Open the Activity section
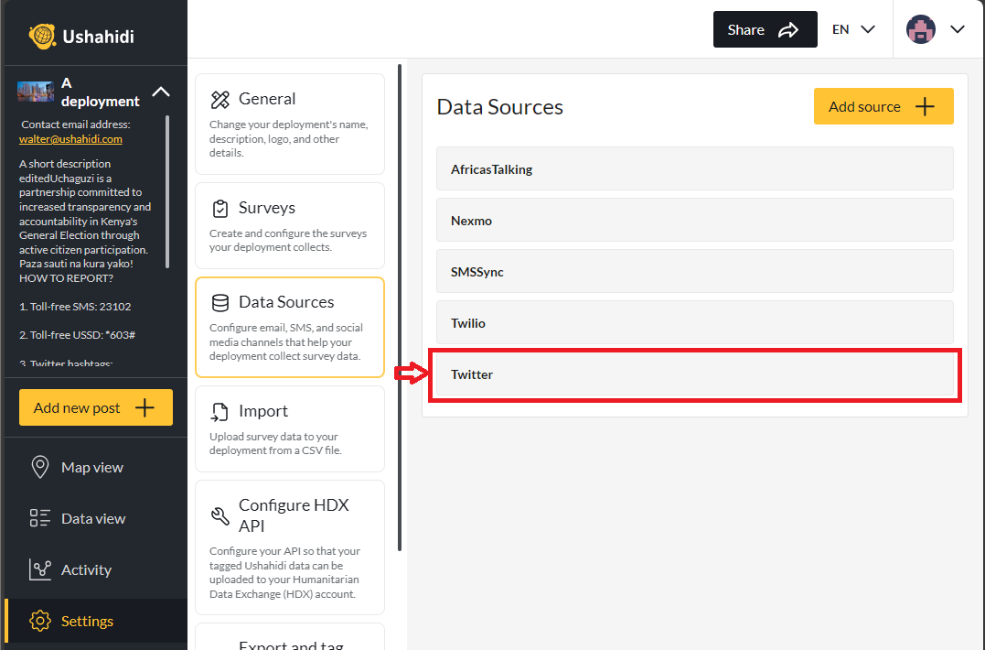The width and height of the screenshot is (985, 650). click(x=85, y=569)
